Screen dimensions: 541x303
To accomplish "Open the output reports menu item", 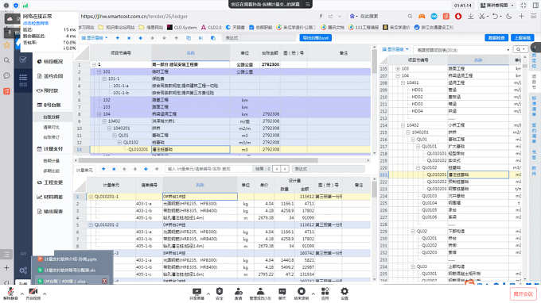I will tap(50, 211).
